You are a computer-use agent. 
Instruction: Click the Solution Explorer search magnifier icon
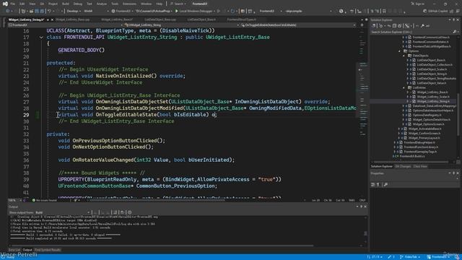(455, 32)
